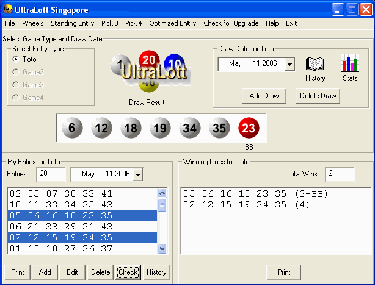Select entry 06 21 22 29 31 42
This screenshot has width=375, height=285.
[x=82, y=226]
